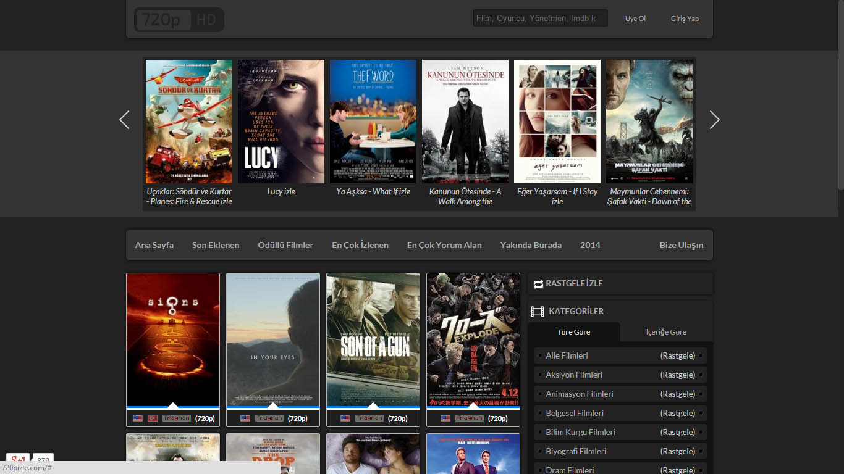Open the Signs movie poster

pos(173,340)
